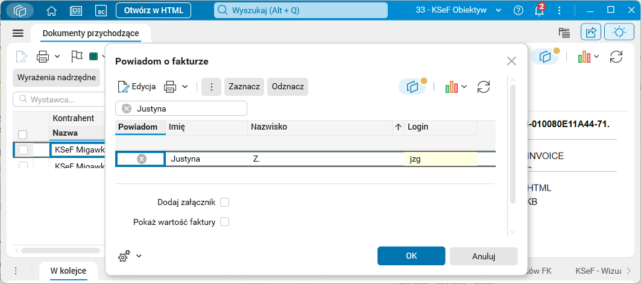Toggle Powiadom mark in Justyna row
The height and width of the screenshot is (284, 641).
click(142, 159)
